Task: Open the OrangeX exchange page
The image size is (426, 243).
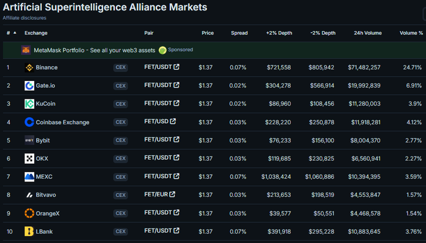Action: click(x=48, y=214)
